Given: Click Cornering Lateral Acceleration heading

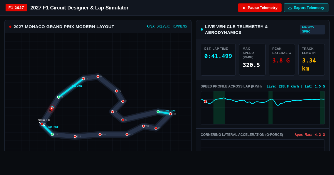Looking at the screenshot, I should tap(242, 135).
